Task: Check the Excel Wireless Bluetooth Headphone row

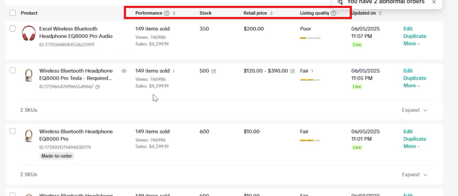Action: pyautogui.click(x=12, y=29)
